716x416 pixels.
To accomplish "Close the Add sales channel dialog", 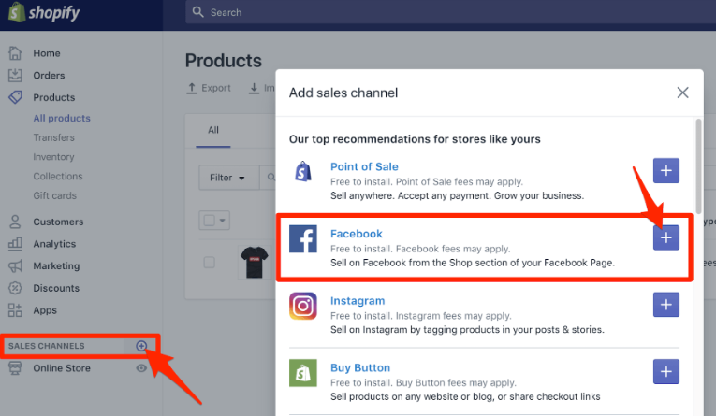I will click(x=682, y=93).
